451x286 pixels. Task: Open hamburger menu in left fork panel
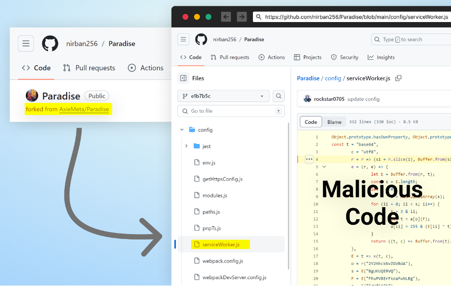click(26, 44)
